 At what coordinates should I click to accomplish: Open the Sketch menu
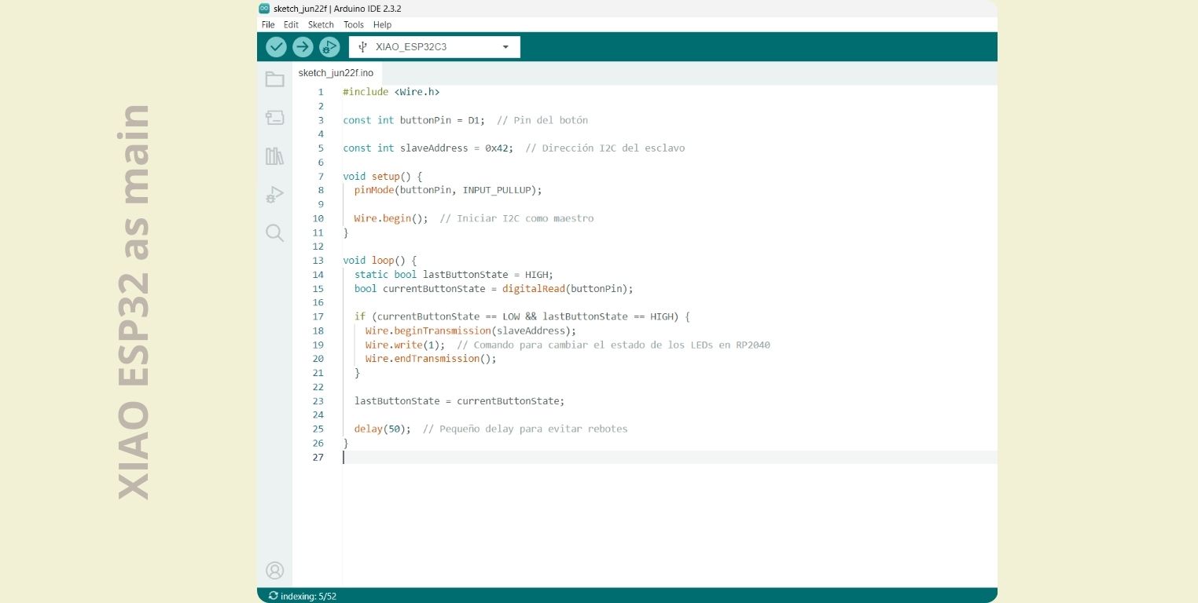click(x=321, y=24)
